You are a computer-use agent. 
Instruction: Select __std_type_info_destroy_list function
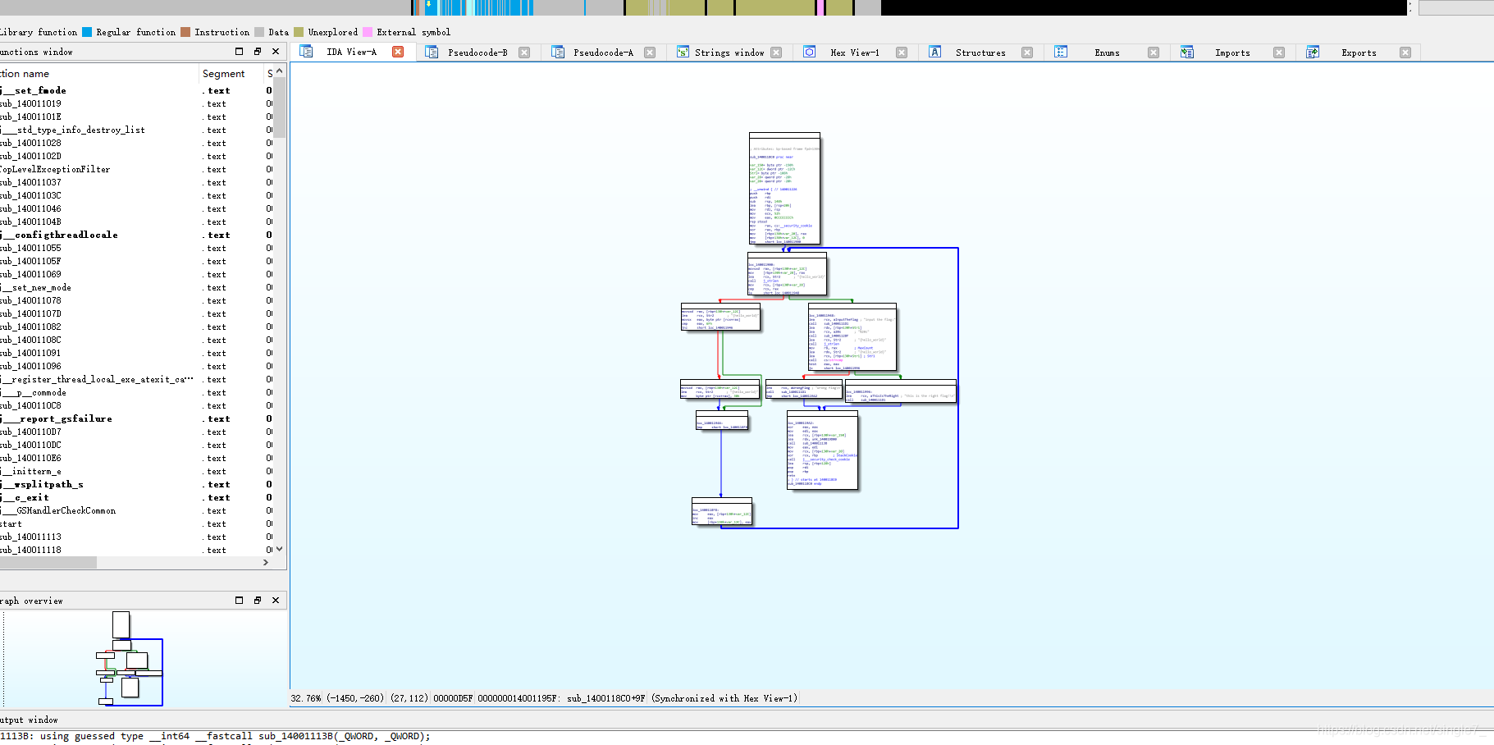coord(136,130)
